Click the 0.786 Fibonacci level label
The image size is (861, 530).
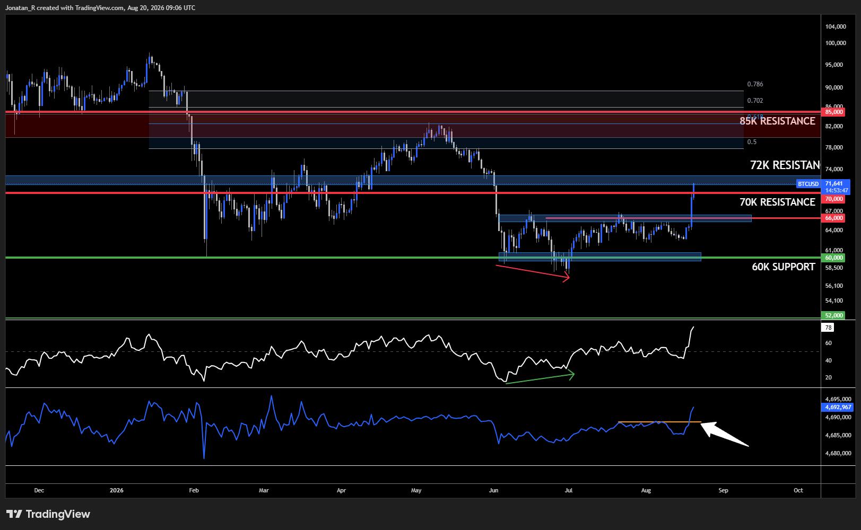[x=755, y=84]
